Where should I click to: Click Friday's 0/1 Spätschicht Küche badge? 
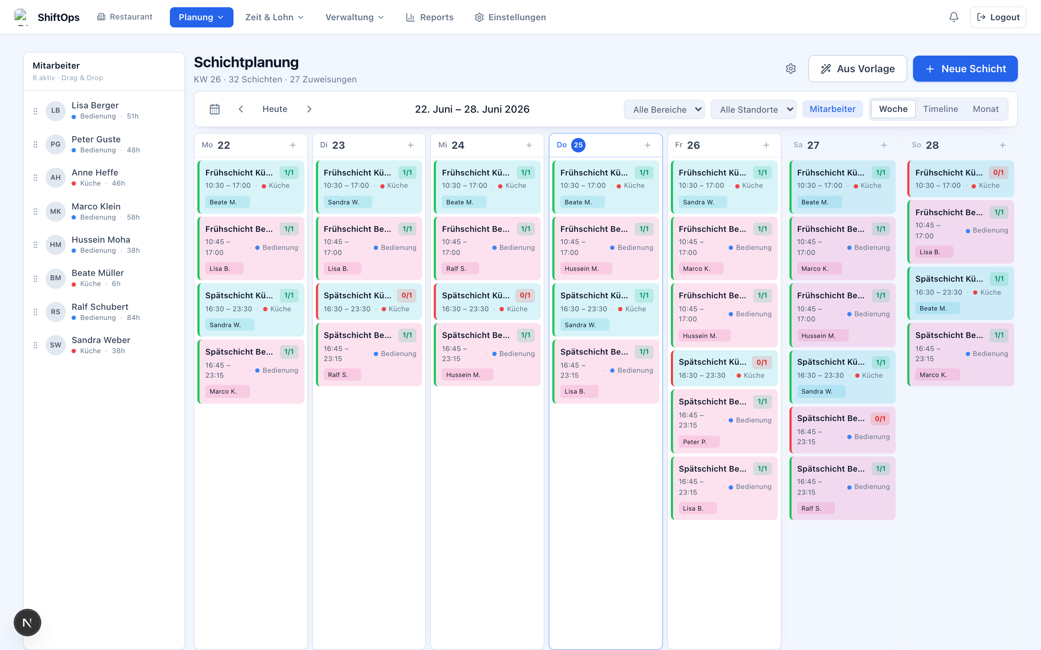pos(762,363)
